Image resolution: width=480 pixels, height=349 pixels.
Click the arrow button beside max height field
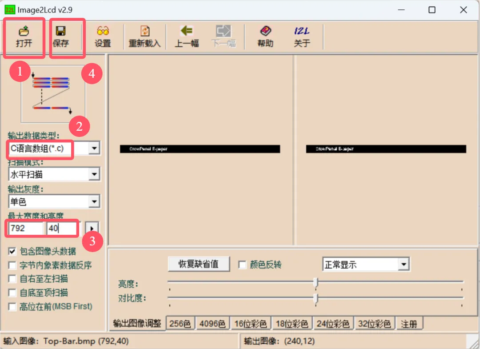[x=92, y=229]
